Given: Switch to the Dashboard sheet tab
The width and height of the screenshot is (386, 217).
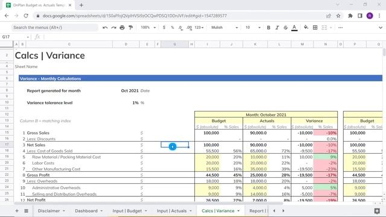Looking at the screenshot, I should pyautogui.click(x=86, y=211).
